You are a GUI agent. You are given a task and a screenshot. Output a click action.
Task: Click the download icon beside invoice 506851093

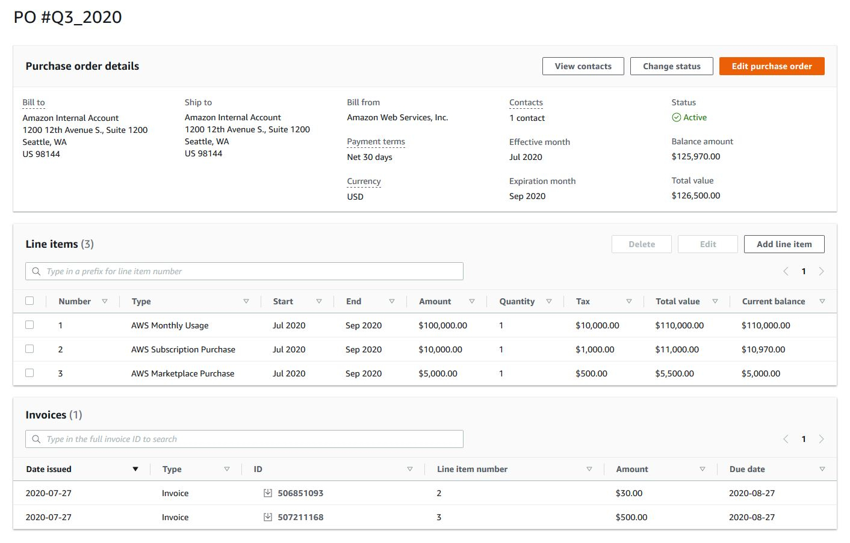click(268, 492)
